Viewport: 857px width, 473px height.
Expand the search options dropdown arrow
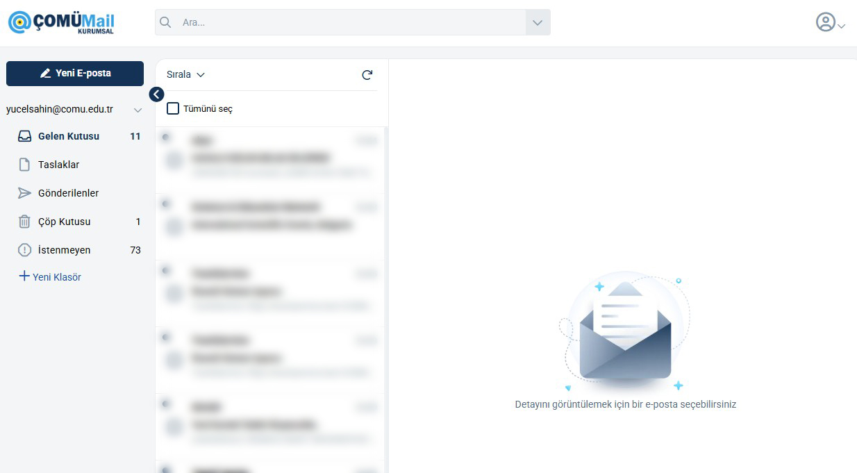point(537,22)
